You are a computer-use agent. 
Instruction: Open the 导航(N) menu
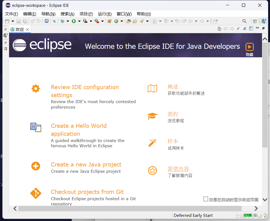point(48,14)
